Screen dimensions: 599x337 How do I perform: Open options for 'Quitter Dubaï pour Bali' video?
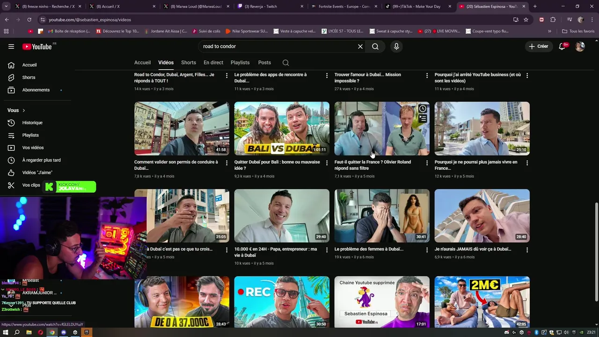tap(327, 163)
